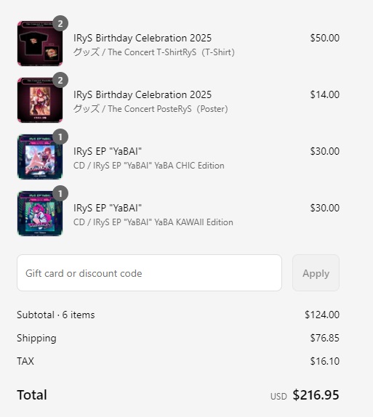Select the IRyS Birthday Celebration 2025 Poster title
The width and height of the screenshot is (373, 417).
143,94
